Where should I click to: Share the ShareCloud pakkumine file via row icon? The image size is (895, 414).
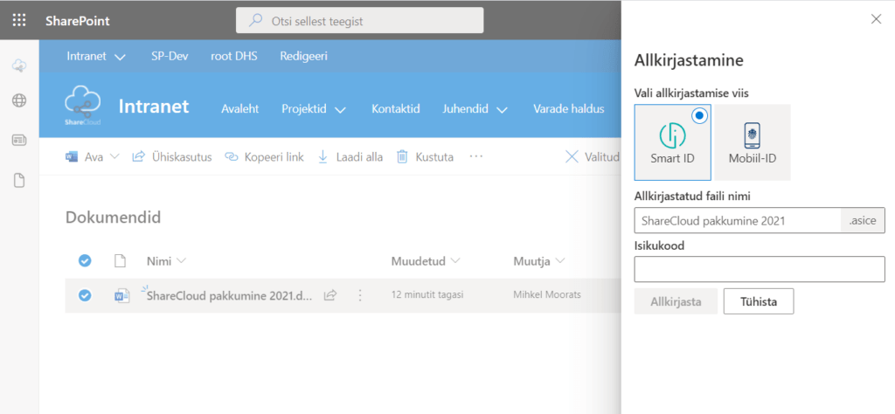(x=330, y=295)
